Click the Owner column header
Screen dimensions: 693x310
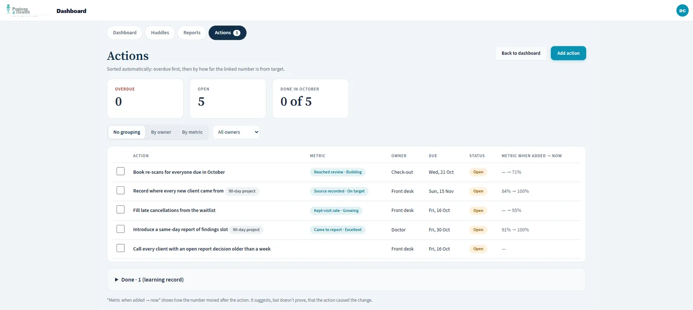(399, 156)
